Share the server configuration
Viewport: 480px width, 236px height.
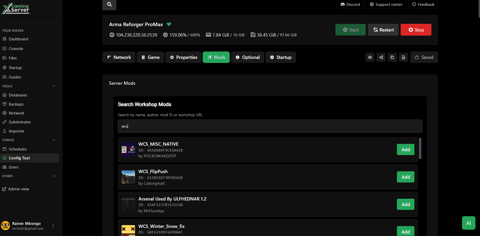[x=381, y=57]
